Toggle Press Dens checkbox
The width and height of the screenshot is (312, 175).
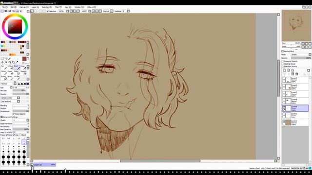[x=7, y=135]
